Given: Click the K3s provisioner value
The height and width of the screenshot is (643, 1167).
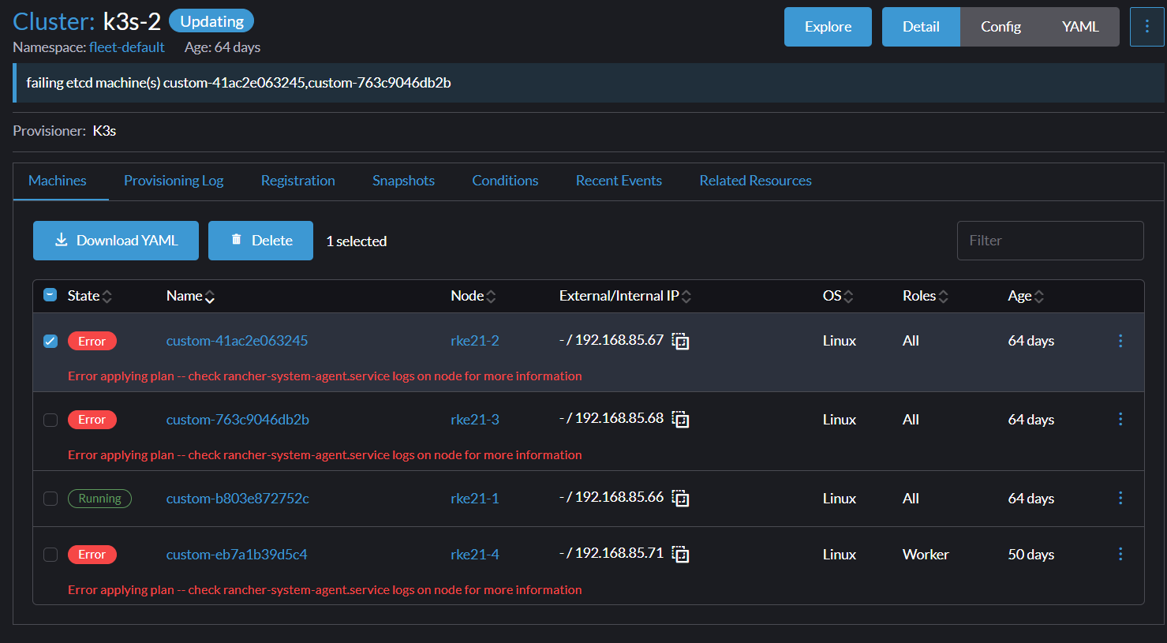Looking at the screenshot, I should click(104, 131).
